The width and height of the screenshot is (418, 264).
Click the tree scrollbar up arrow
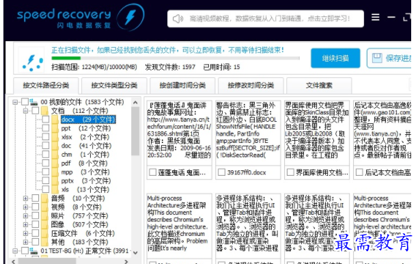(x=135, y=102)
